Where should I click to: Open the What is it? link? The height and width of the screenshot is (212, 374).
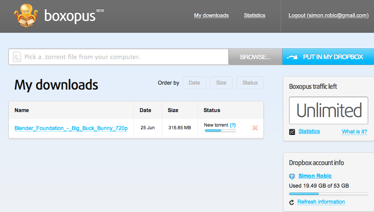[354, 132]
